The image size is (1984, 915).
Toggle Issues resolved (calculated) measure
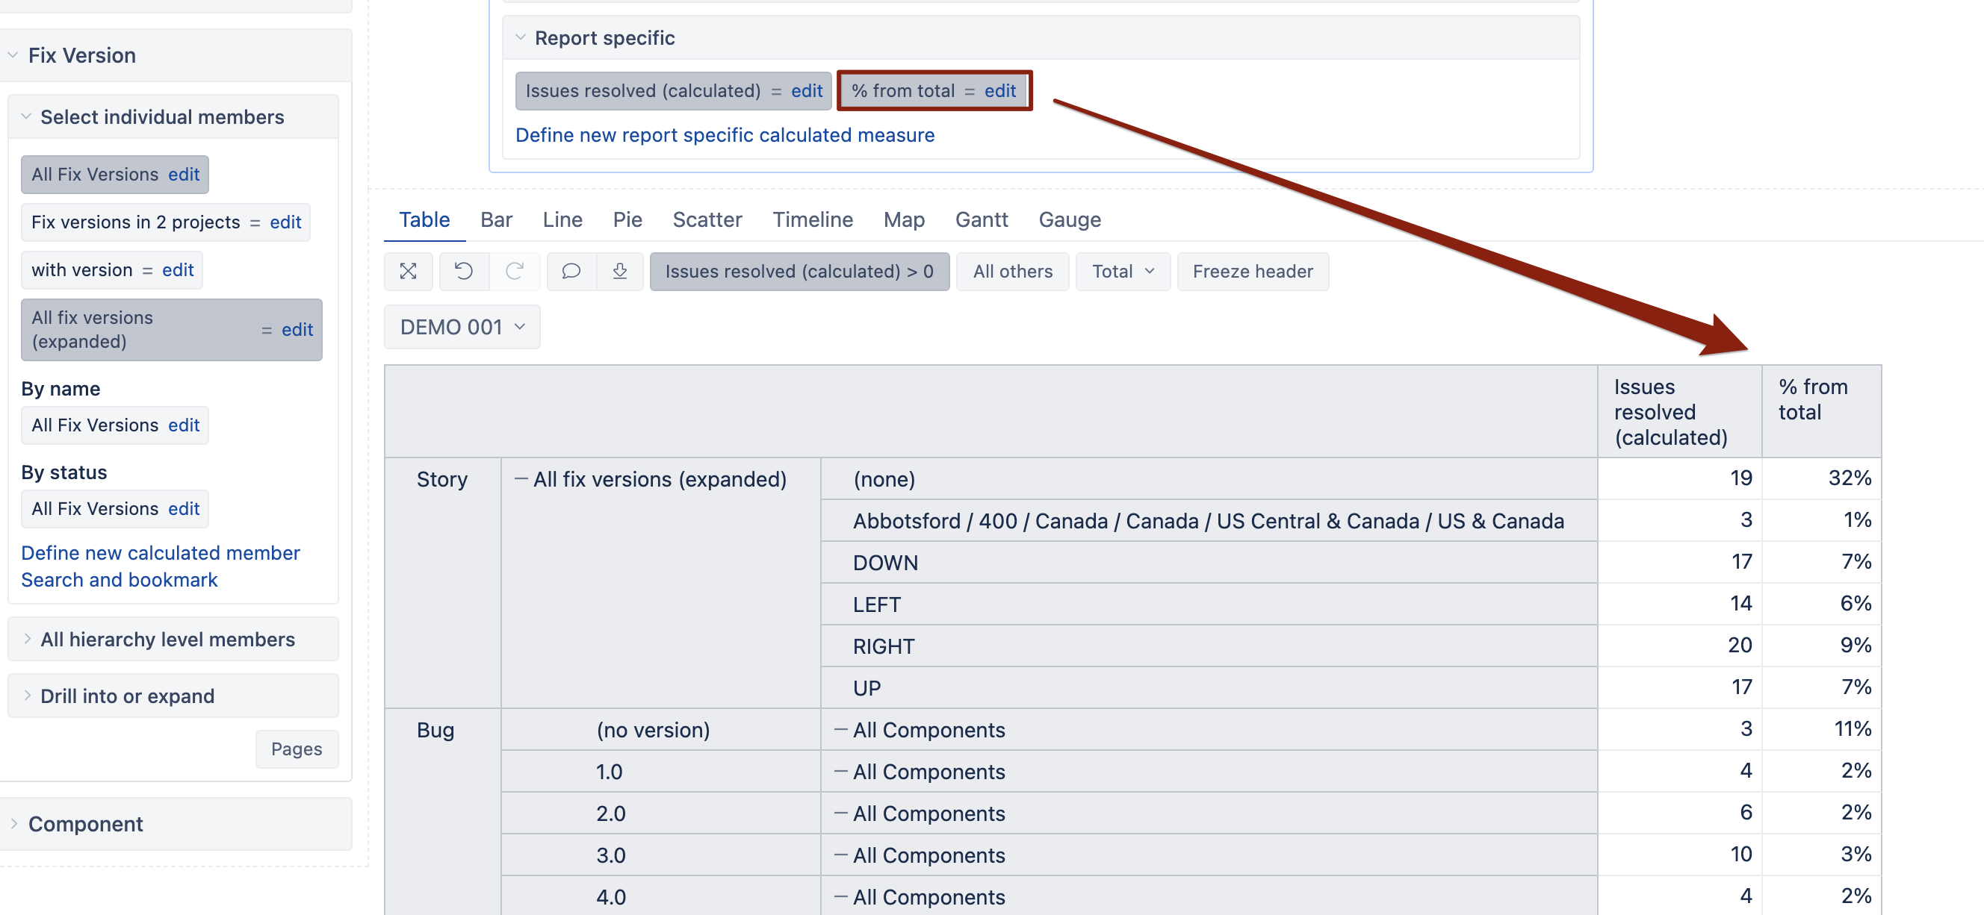(x=642, y=91)
